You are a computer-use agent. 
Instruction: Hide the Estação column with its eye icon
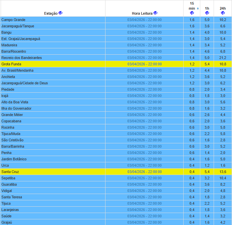tap(60, 13)
